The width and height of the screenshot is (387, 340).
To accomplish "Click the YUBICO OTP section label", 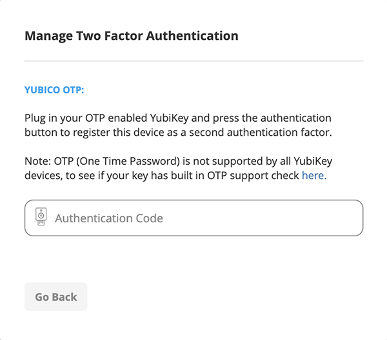I will pyautogui.click(x=54, y=90).
